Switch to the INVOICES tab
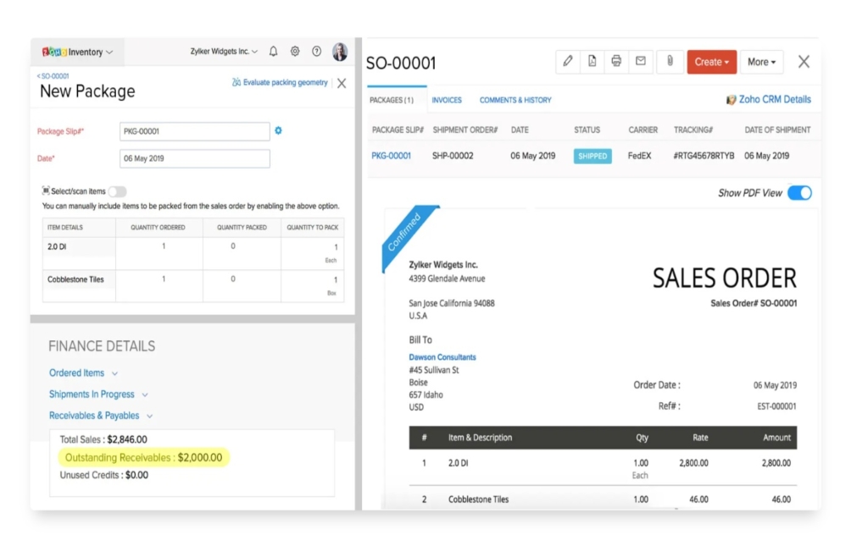868x557 pixels. (448, 99)
